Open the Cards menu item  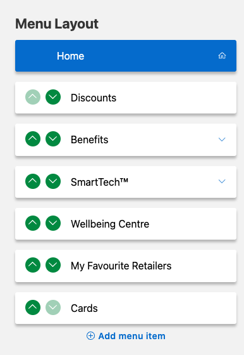point(126,308)
